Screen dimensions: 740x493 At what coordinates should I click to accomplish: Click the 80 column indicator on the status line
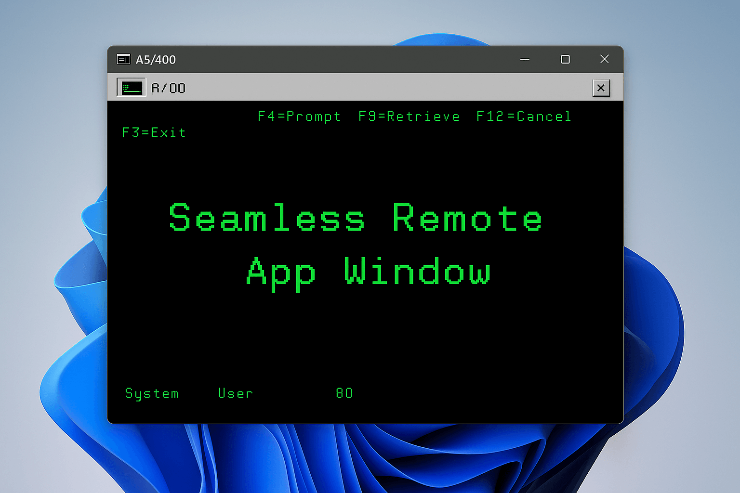(344, 393)
